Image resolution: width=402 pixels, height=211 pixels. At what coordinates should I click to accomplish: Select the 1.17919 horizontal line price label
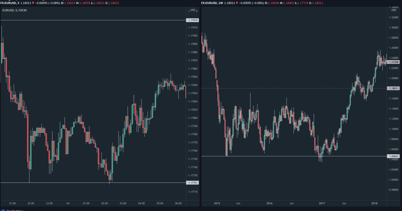(193, 20)
